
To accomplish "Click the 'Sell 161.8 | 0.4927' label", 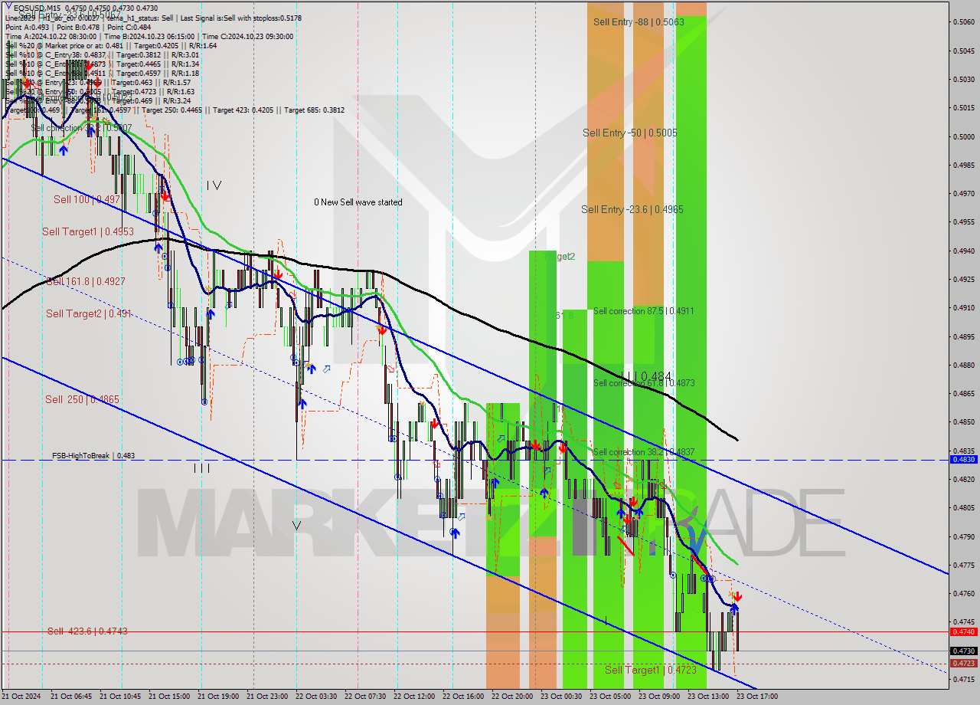I will pyautogui.click(x=86, y=281).
